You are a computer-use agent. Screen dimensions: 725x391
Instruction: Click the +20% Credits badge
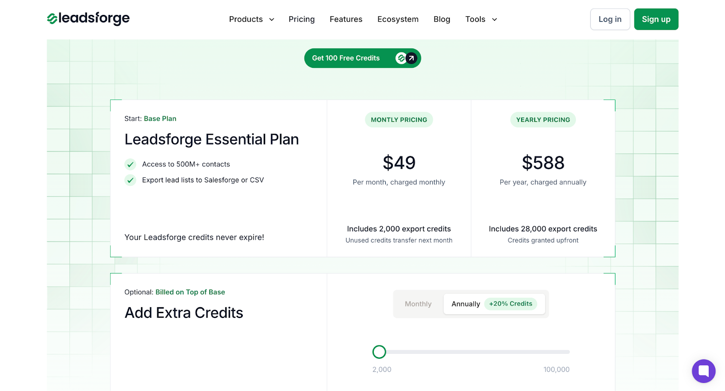click(511, 304)
